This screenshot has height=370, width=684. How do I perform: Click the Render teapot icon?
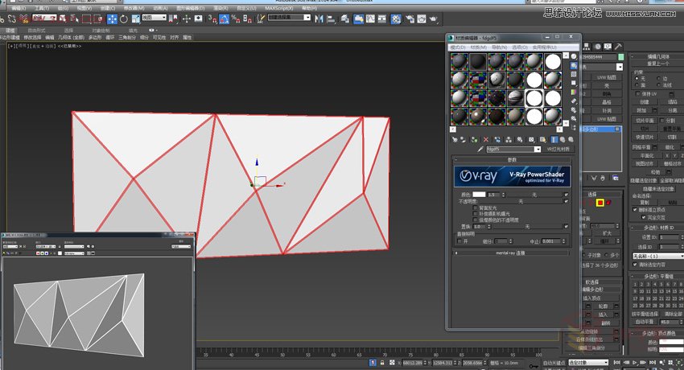tap(433, 18)
